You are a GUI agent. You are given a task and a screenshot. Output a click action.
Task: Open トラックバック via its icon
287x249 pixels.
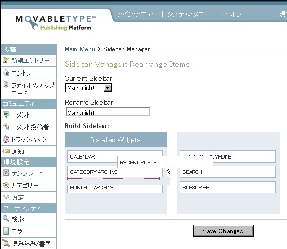pos(6,139)
